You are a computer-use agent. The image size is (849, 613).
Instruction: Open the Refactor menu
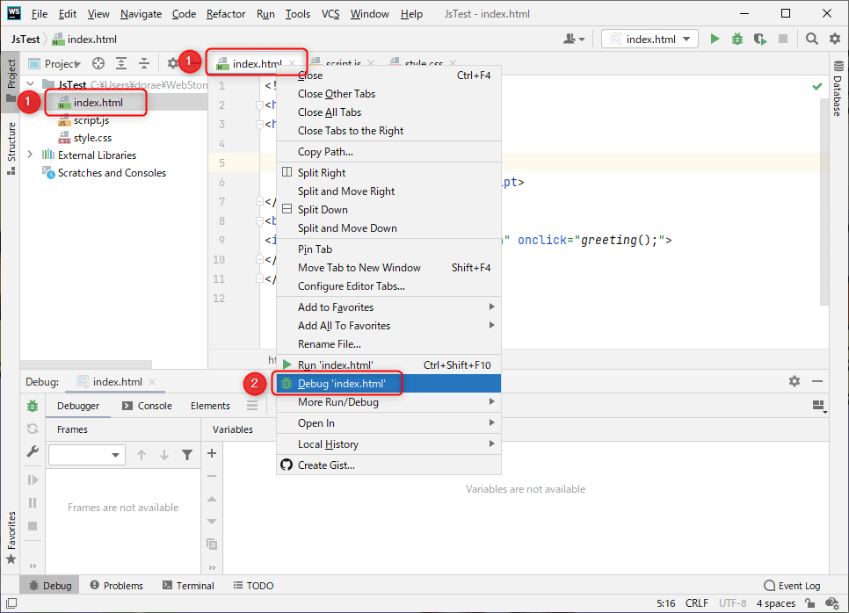click(x=226, y=14)
